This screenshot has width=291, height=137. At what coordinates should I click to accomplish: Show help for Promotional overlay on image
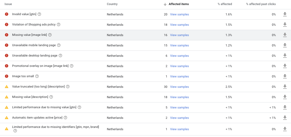(71, 66)
